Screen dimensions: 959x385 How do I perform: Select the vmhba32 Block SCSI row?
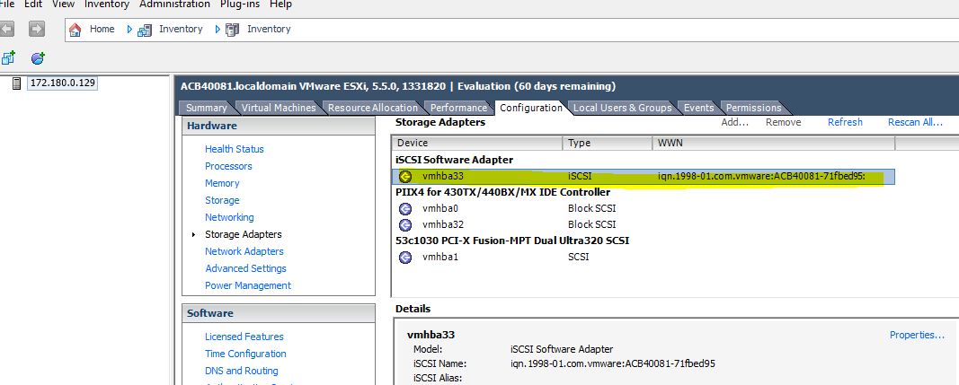point(644,224)
